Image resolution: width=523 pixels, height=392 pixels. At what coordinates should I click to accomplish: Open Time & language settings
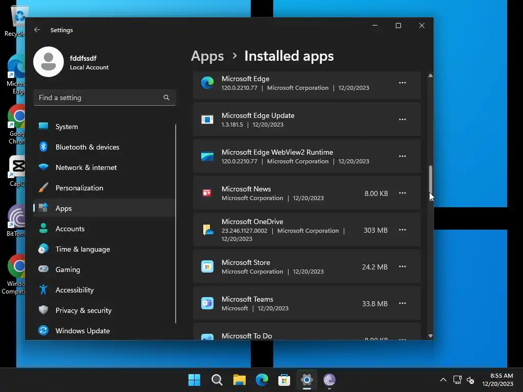click(x=104, y=249)
